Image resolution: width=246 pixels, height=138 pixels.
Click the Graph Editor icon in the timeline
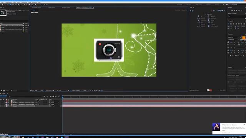point(59,97)
